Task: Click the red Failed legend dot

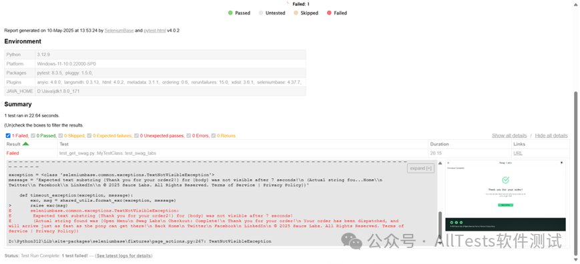Action: pyautogui.click(x=329, y=13)
